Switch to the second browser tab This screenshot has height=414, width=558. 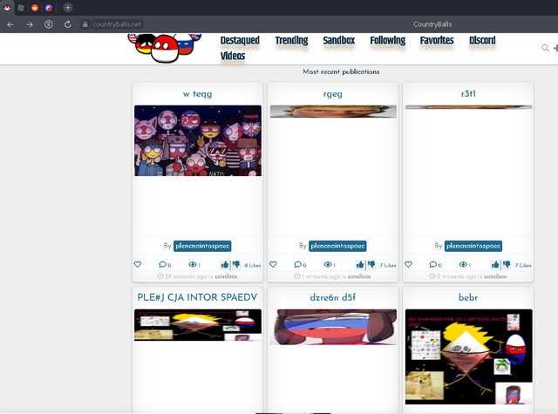click(21, 8)
